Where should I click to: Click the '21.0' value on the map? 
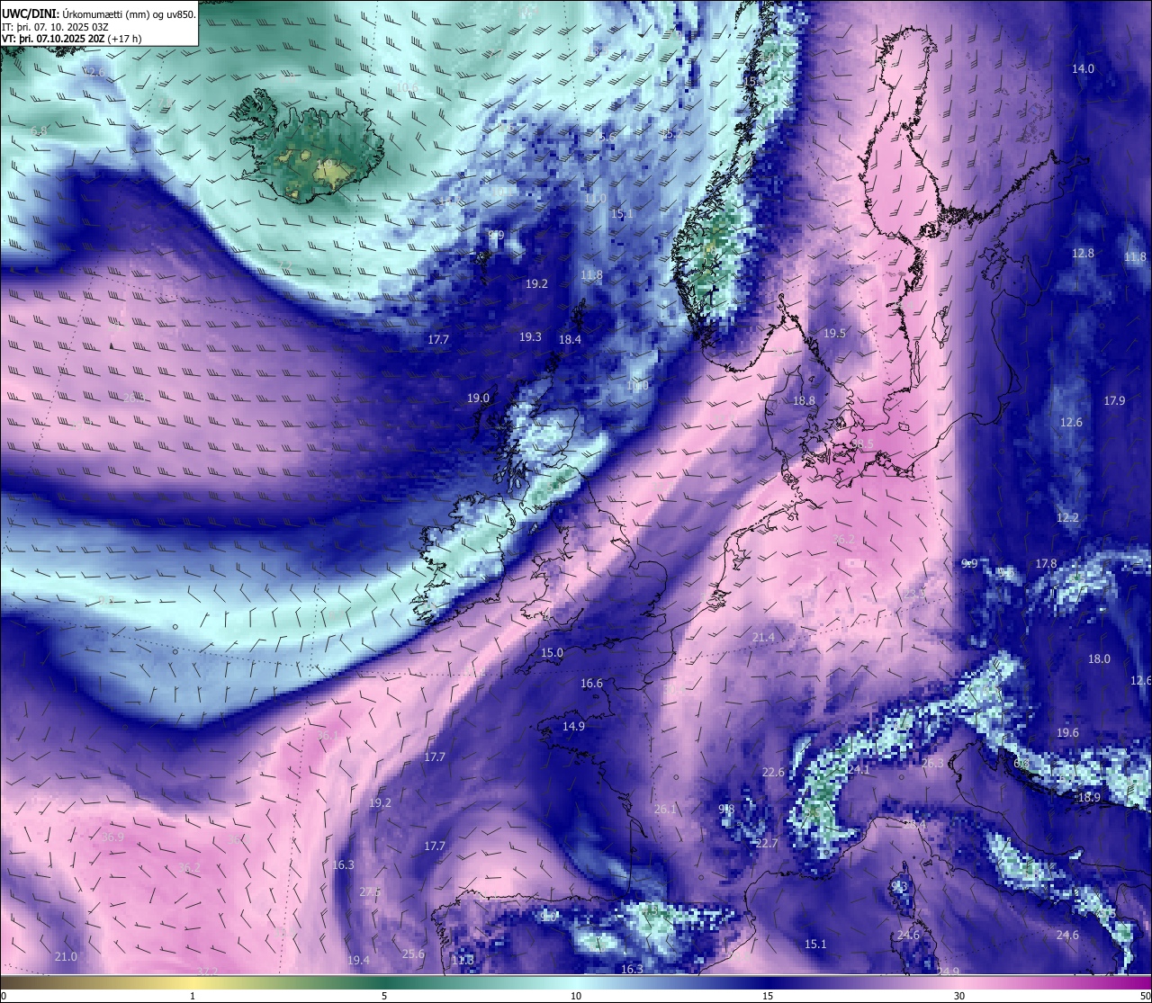[x=66, y=957]
